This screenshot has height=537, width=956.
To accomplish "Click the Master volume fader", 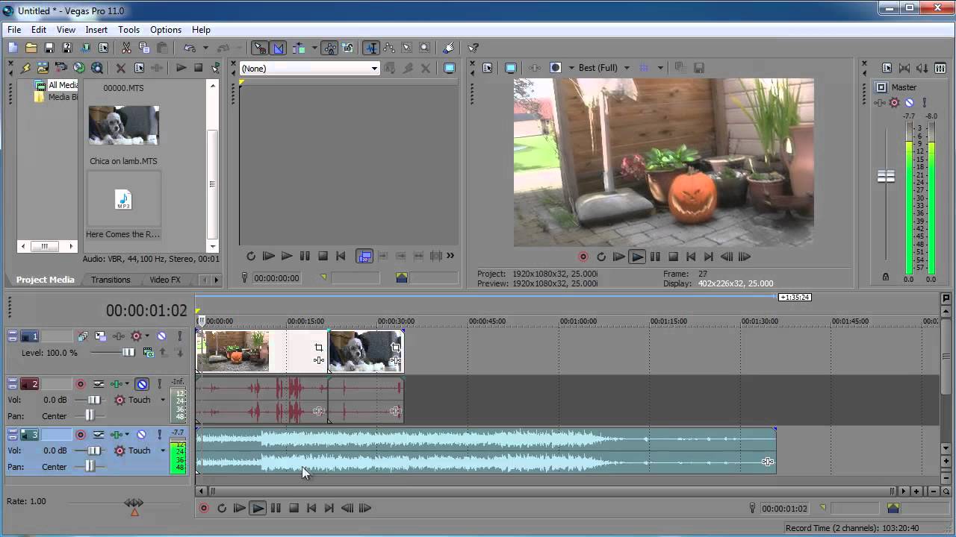I will (x=886, y=177).
